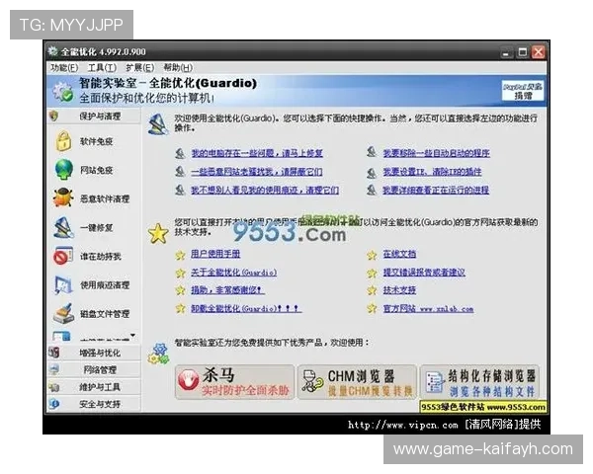The width and height of the screenshot is (593, 474).
Task: Open the 在线文档 link
Action: [x=399, y=254]
